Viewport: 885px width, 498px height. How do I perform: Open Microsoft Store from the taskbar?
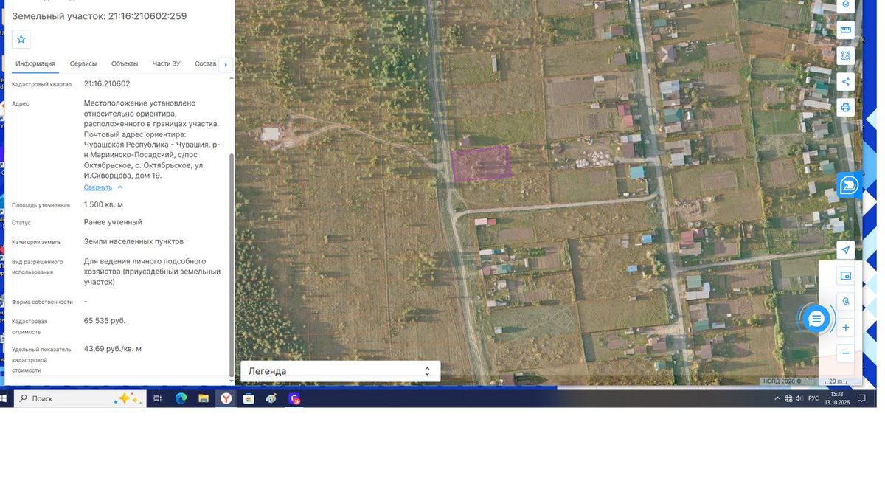click(249, 398)
